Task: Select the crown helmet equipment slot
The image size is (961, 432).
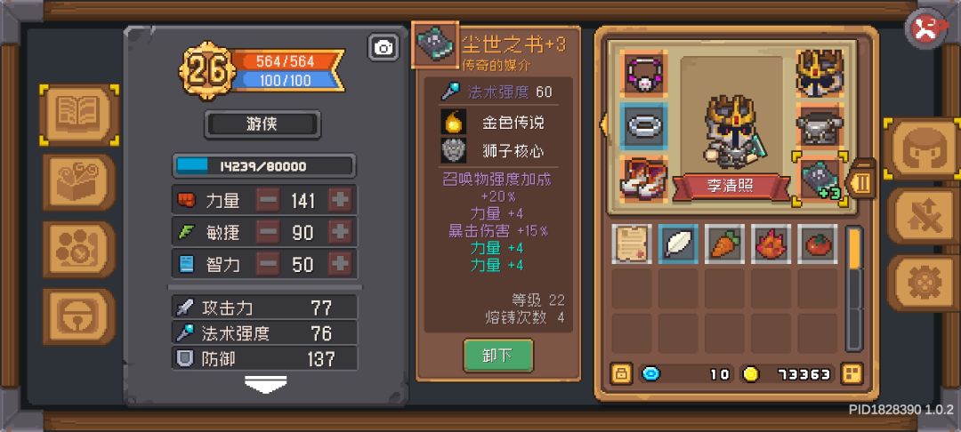Action: (x=820, y=74)
